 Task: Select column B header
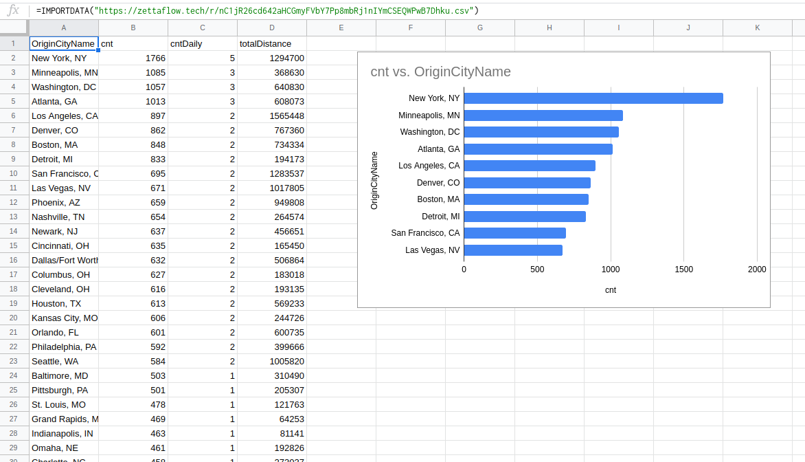click(x=133, y=27)
